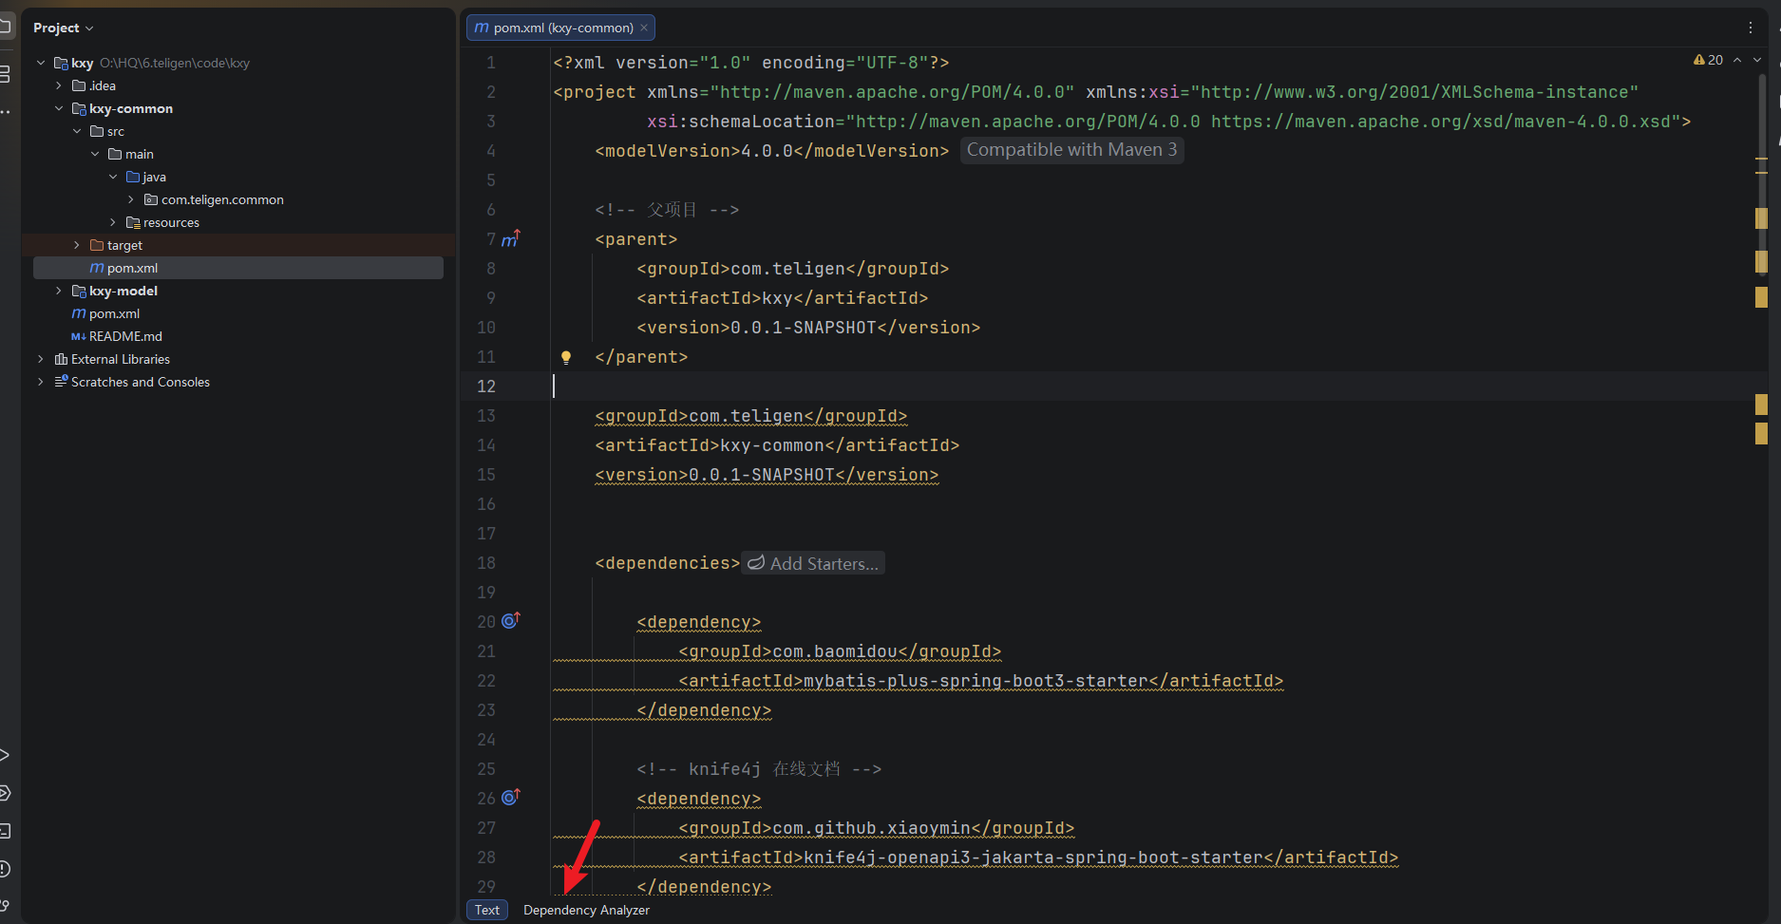Open README.md in the project tree
The width and height of the screenshot is (1781, 924).
click(125, 336)
